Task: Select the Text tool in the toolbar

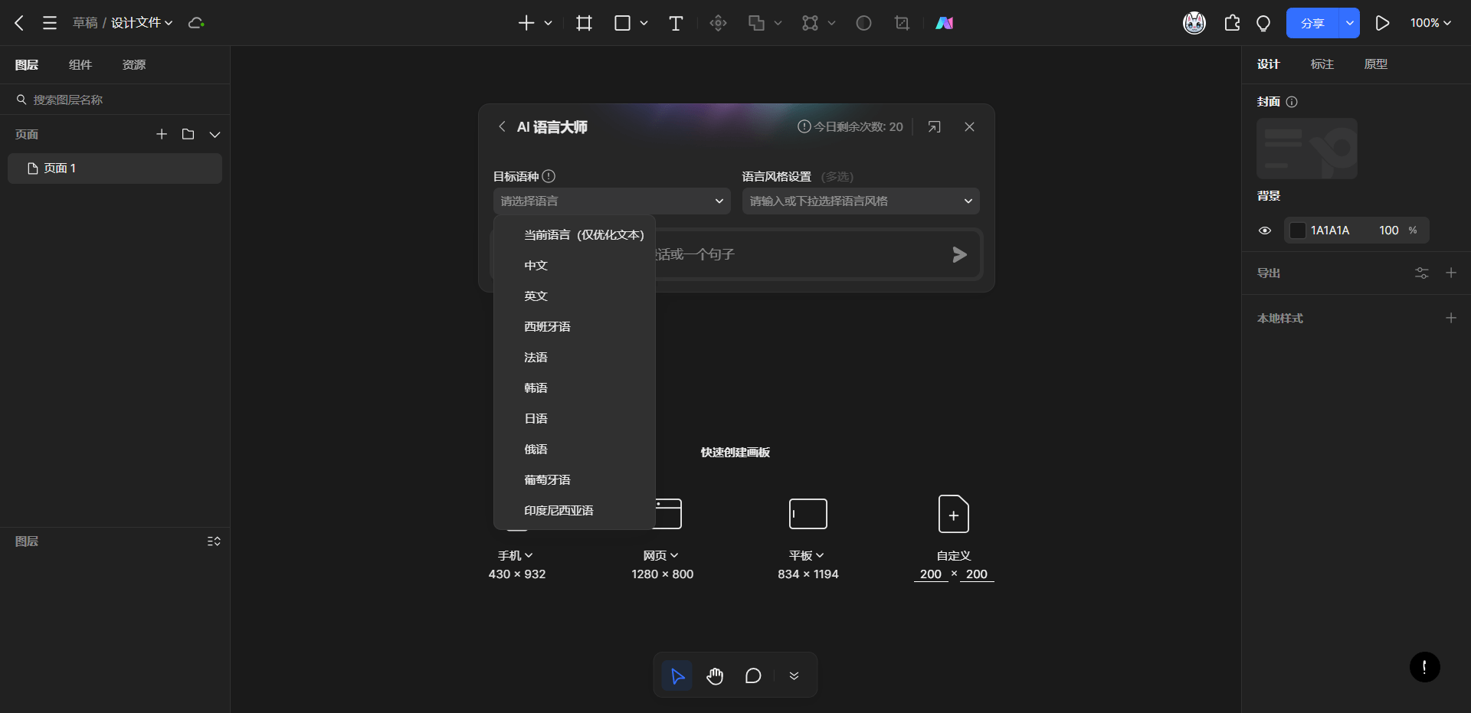Action: click(676, 23)
